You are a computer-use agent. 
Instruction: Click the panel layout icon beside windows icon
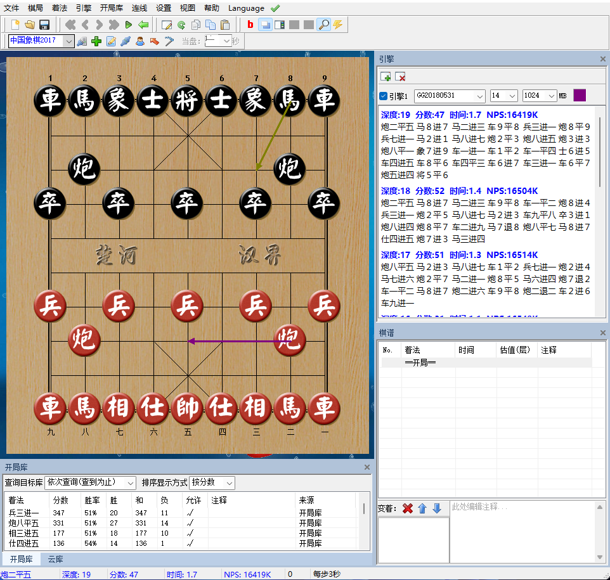[x=280, y=25]
